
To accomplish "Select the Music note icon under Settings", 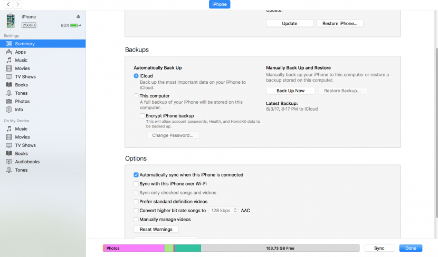I will click(x=9, y=60).
